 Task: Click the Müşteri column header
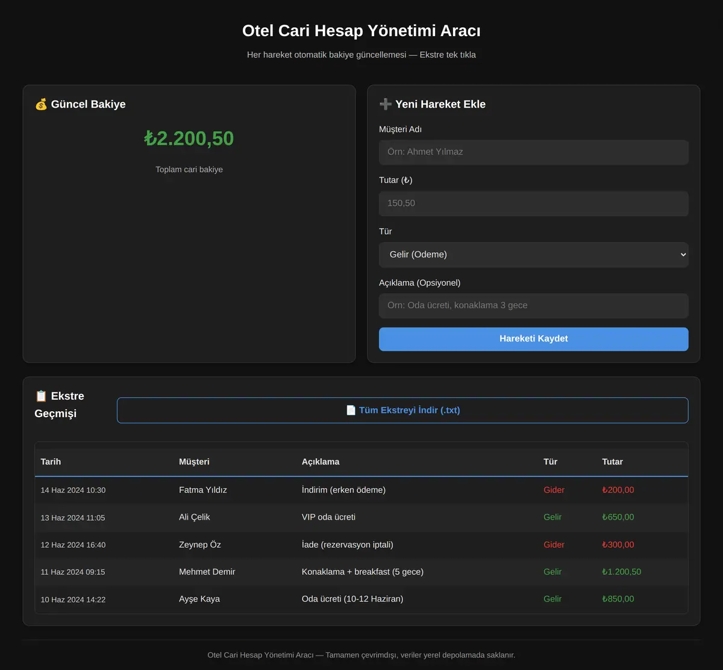click(194, 462)
